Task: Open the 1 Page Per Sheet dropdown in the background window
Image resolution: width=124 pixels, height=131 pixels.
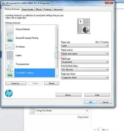Action: [x=59, y=111]
